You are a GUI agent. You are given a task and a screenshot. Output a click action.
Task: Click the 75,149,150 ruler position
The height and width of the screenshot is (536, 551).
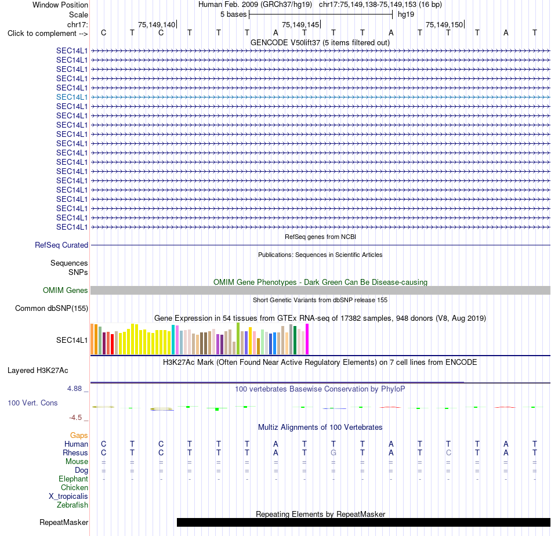click(x=444, y=24)
